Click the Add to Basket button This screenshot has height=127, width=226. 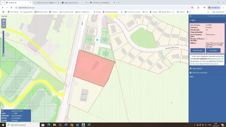click(x=198, y=50)
